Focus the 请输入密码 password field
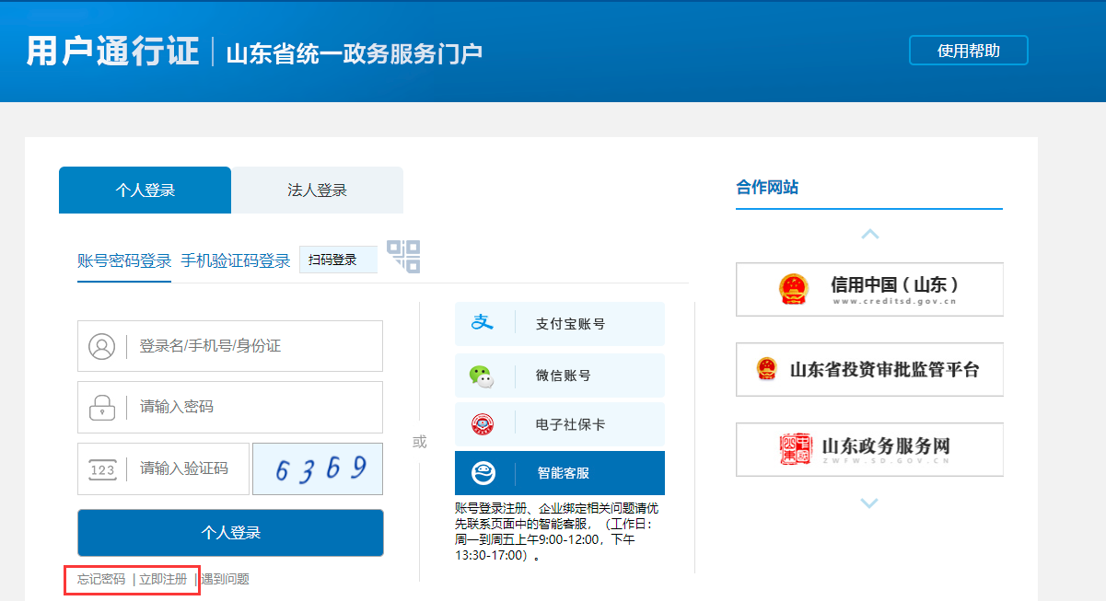Image resolution: width=1106 pixels, height=601 pixels. point(253,407)
